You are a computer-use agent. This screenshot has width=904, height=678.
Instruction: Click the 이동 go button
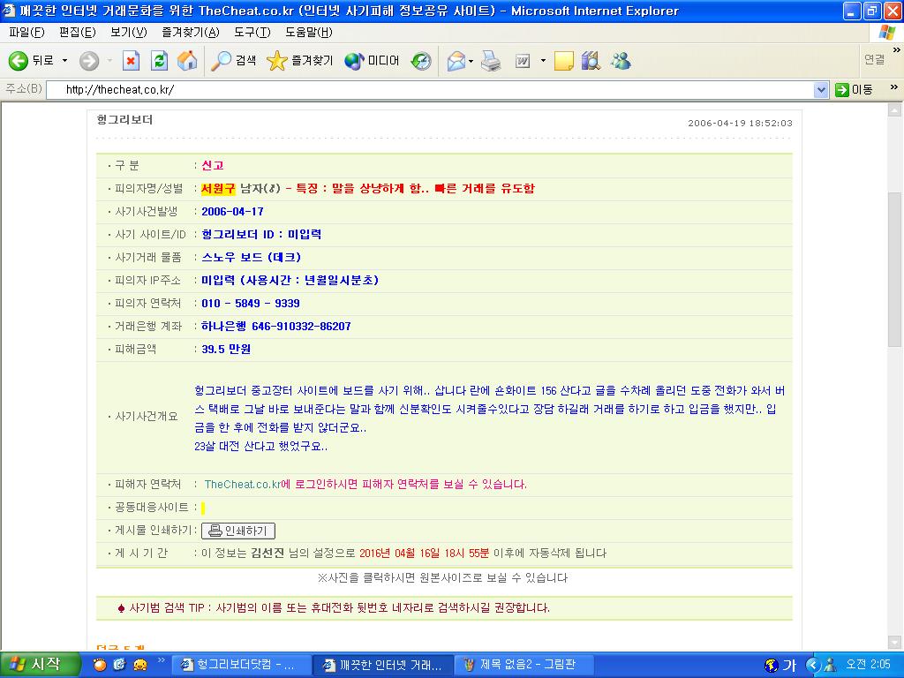click(854, 89)
